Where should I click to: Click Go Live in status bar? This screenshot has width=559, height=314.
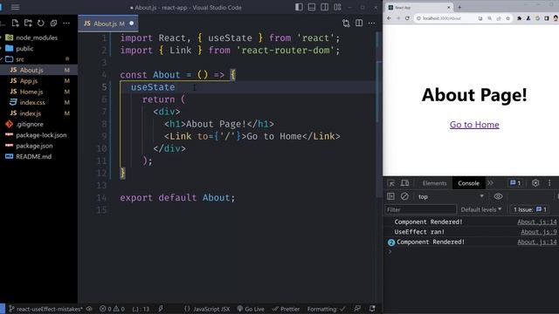pos(251,309)
